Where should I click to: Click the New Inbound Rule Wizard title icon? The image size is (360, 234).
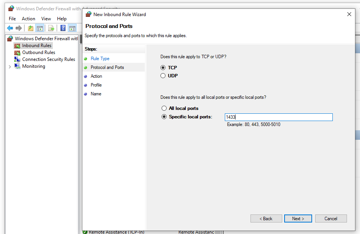[88, 14]
